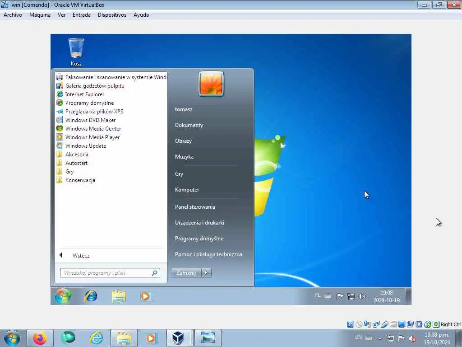Click VirtualBox optical disc status icon
462x347 pixels.
pos(359,324)
